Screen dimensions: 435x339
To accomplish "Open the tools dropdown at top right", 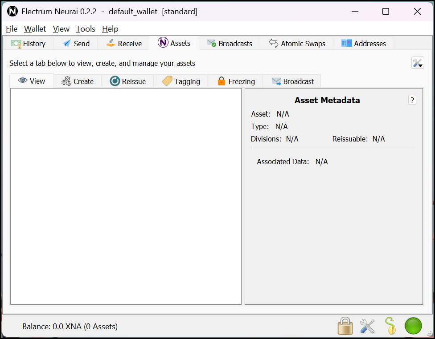I will pos(418,63).
